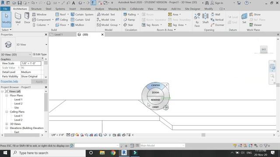Click the View Scale input field
280x157 pixels.
pos(31,63)
